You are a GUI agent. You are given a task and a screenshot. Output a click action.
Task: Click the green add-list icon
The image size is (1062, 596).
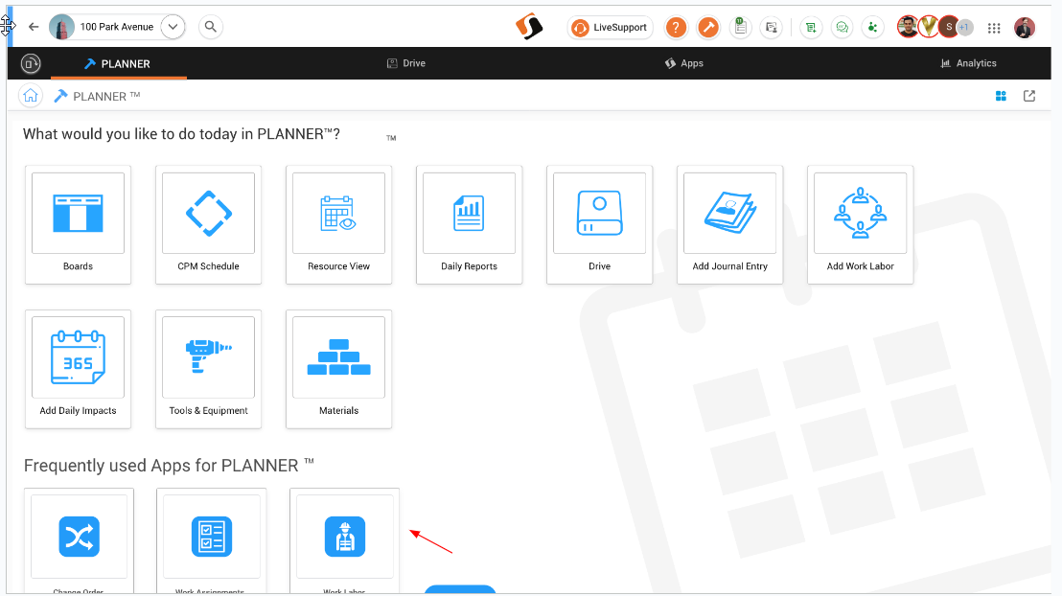[x=811, y=27]
